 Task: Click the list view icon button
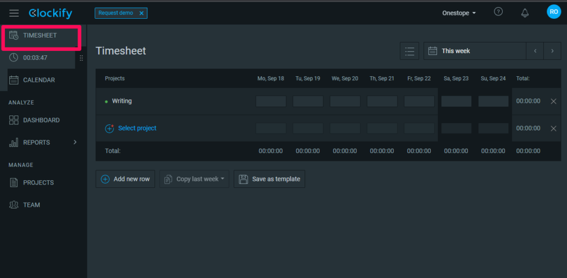click(x=409, y=51)
